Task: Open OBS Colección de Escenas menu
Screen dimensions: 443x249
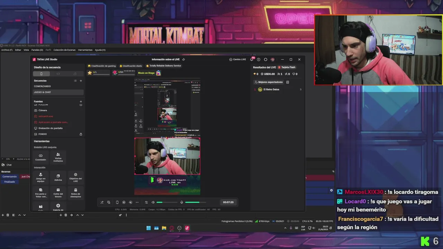Action: coord(64,50)
